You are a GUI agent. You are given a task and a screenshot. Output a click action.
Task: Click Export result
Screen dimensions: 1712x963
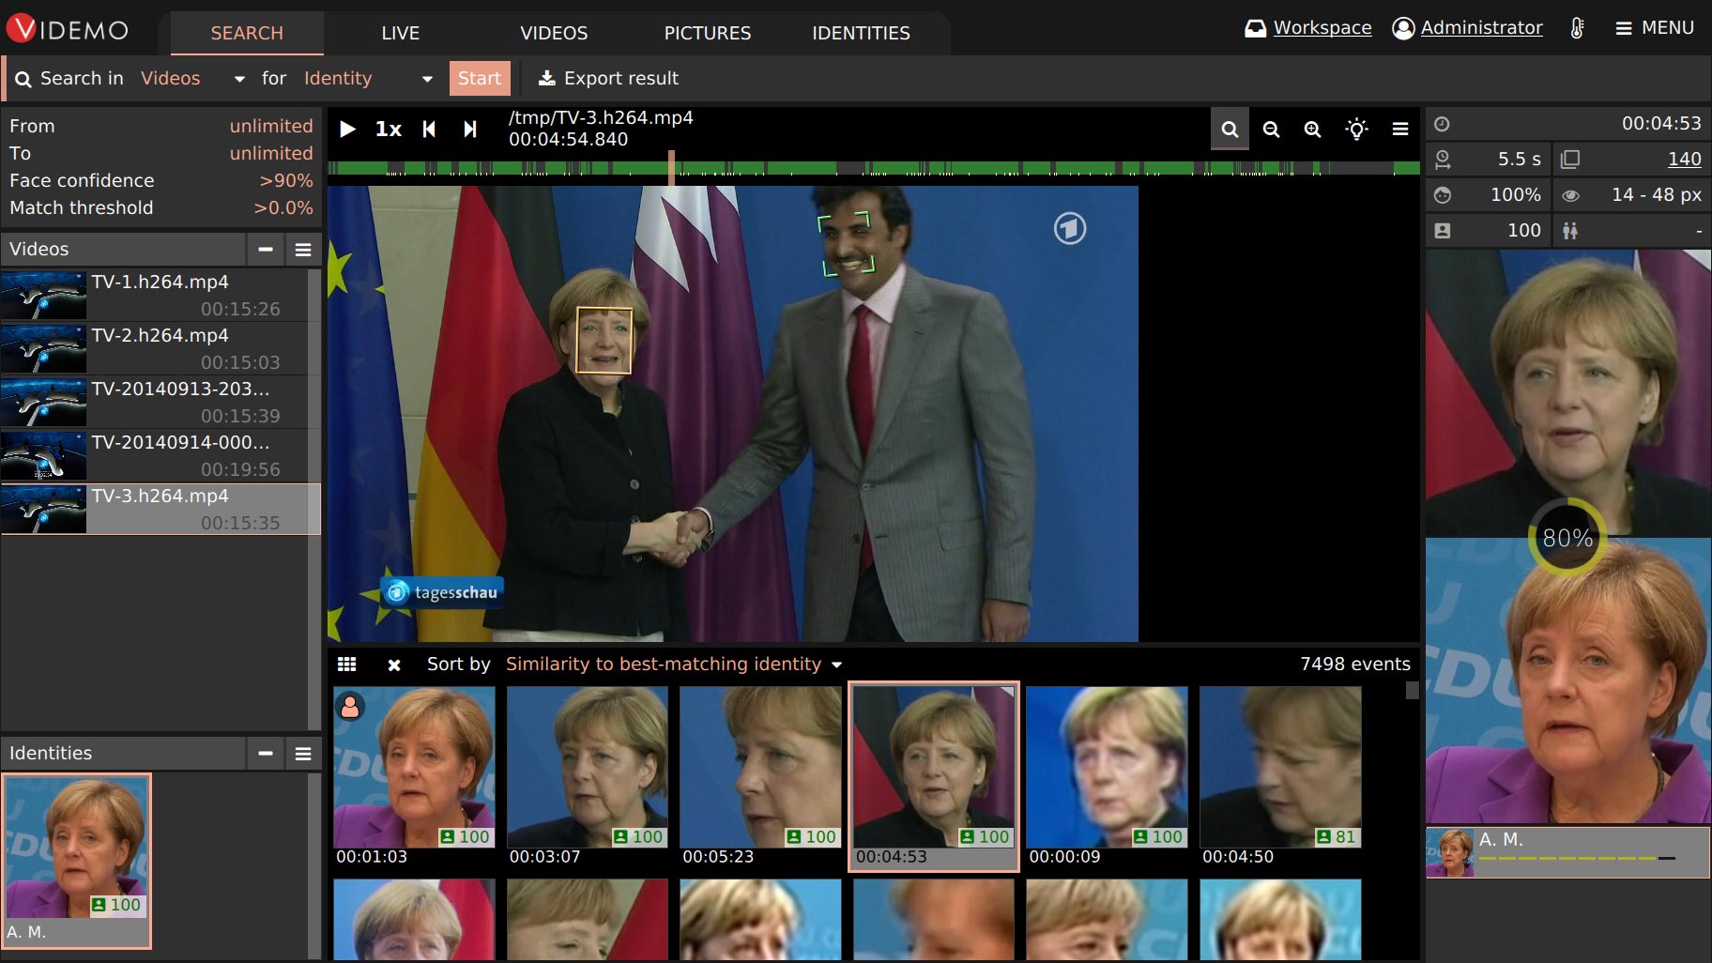point(608,79)
